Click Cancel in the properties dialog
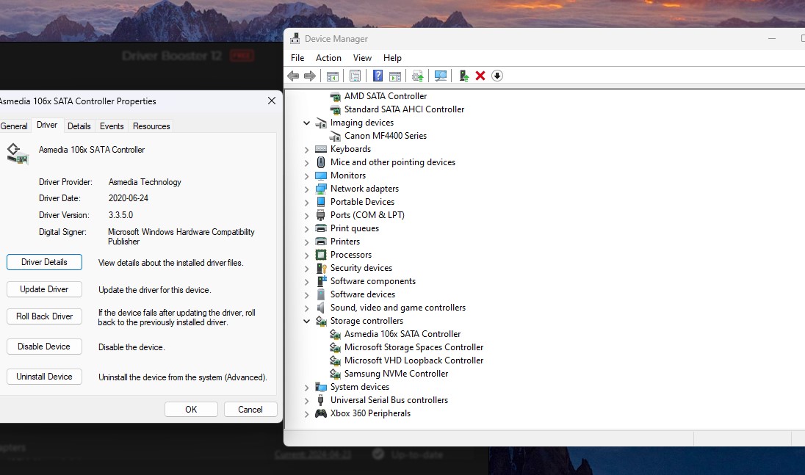Viewport: 805px width, 475px height. point(250,410)
